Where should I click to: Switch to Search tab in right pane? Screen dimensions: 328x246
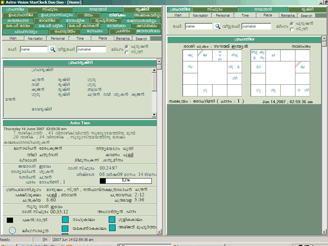pos(306,15)
